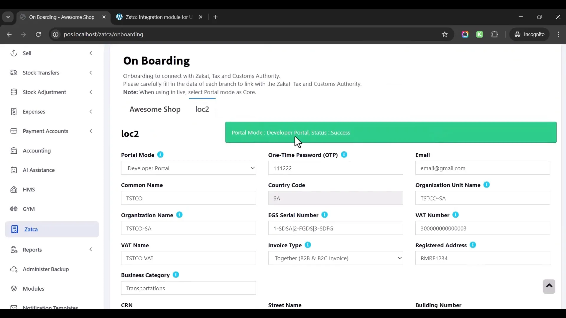Click the GYM dumbbell icon
Screen dimensions: 566x318
coord(14,209)
